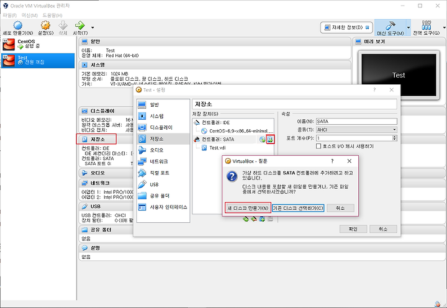Viewport: 447px width, 308px height.
Task: Click Choose Existing Disk (기존 디스크 선택하기) button
Action: 298,208
